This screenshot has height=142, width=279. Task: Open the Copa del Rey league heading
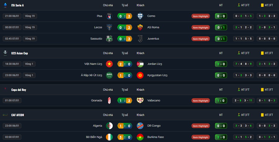coord(19,90)
